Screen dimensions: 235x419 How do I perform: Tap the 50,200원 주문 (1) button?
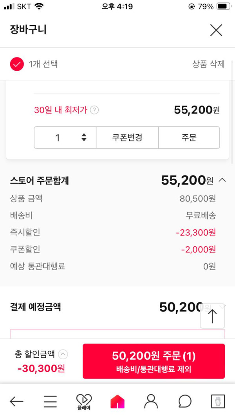coord(154,361)
